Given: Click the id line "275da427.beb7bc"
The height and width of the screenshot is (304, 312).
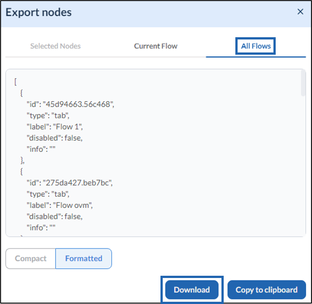Looking at the screenshot, I should coord(69,183).
